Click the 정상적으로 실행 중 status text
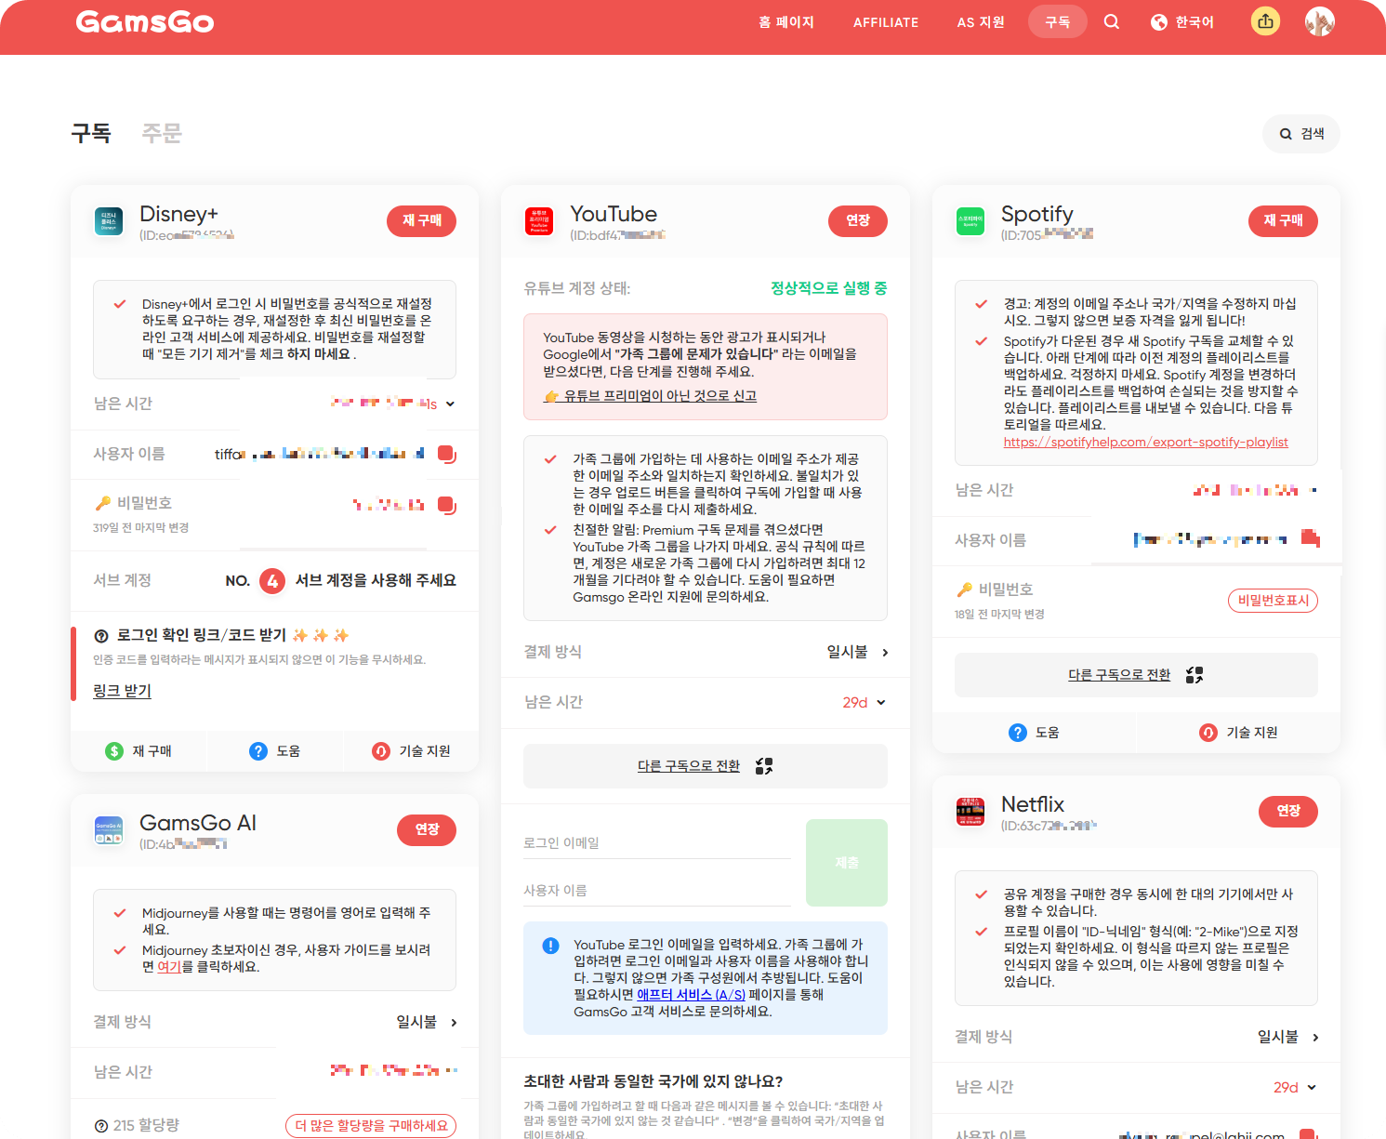Screen dimensions: 1386x1139 point(829,288)
